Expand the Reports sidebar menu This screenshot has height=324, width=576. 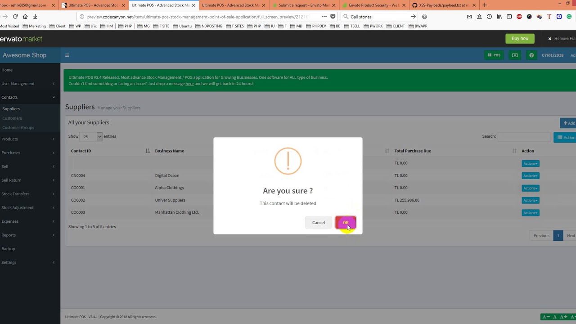click(x=30, y=235)
